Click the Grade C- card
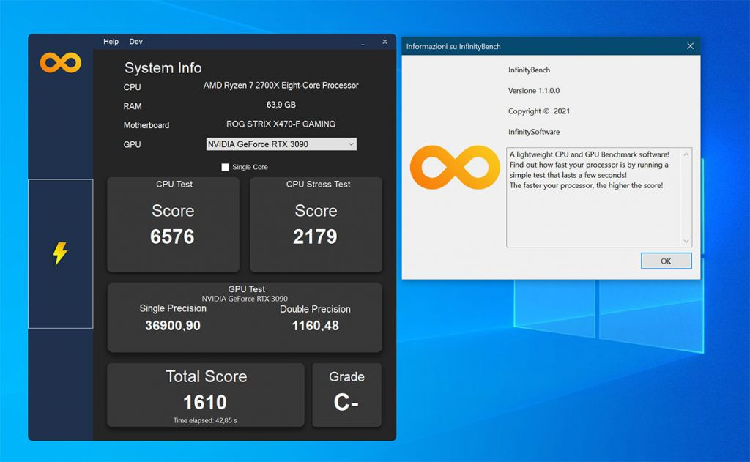This screenshot has width=750, height=462. 346,395
